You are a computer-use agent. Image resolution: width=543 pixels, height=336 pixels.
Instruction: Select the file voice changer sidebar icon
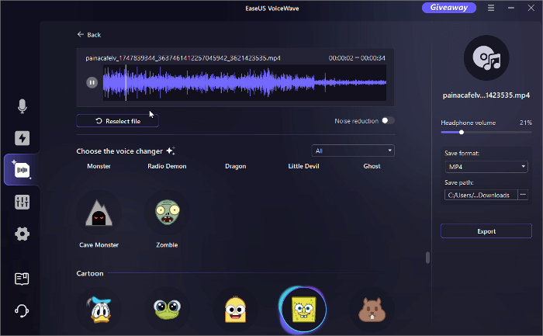coord(22,170)
